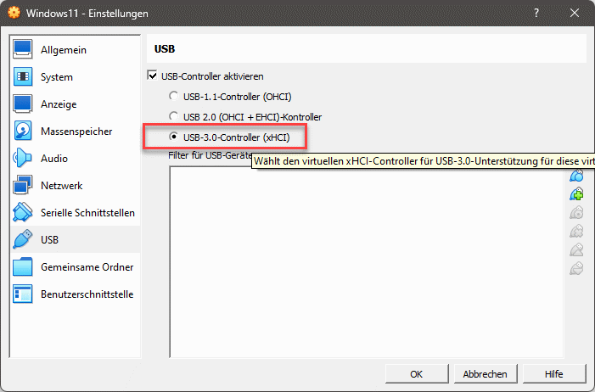Click Abbrechen to cancel changes
The height and width of the screenshot is (392, 595).
click(x=485, y=374)
